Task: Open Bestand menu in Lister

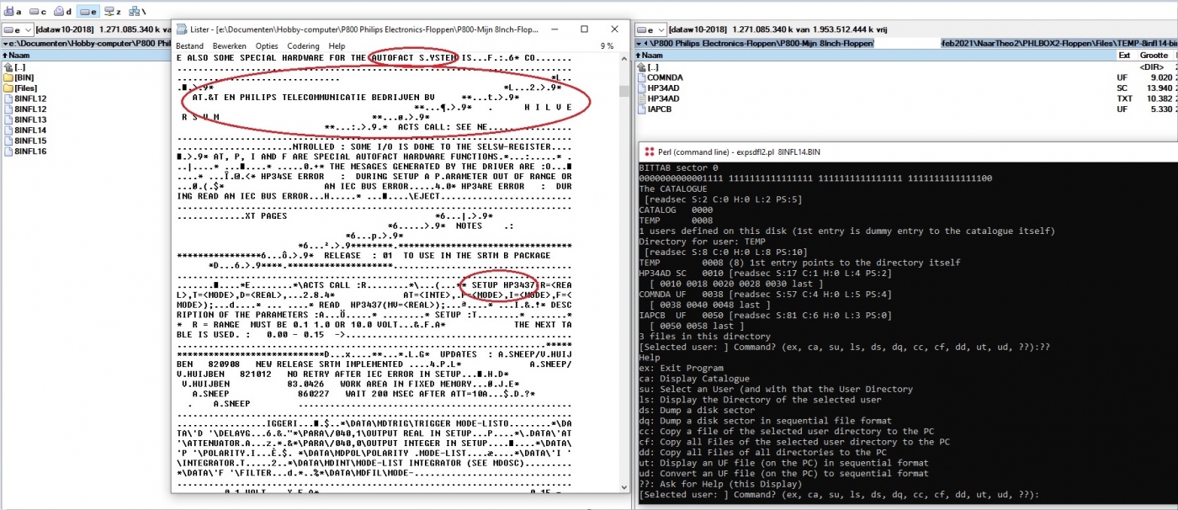Action: [189, 46]
